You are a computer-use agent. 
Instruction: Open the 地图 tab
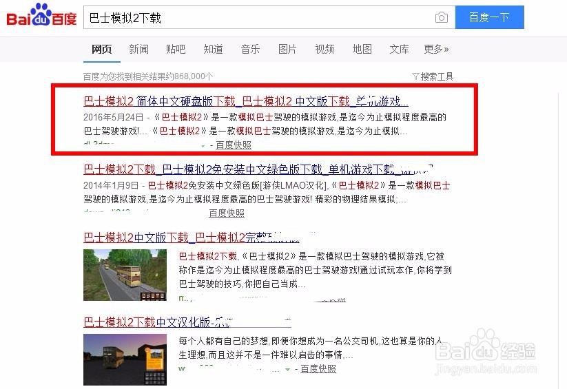click(x=362, y=49)
